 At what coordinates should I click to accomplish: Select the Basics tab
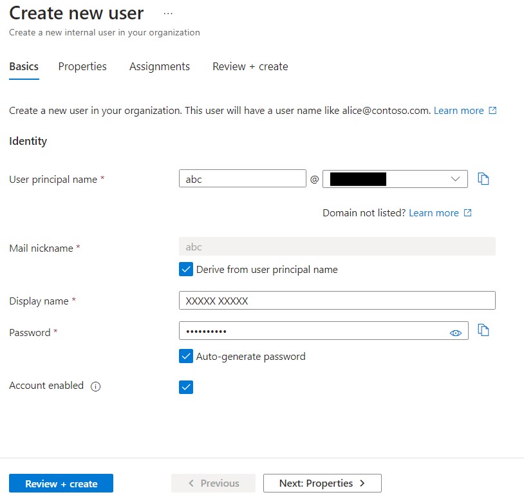24,66
